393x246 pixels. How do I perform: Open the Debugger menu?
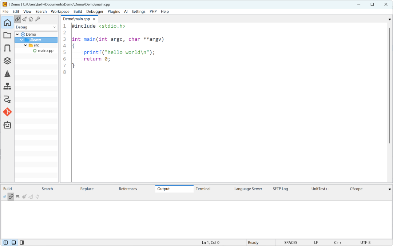(95, 11)
